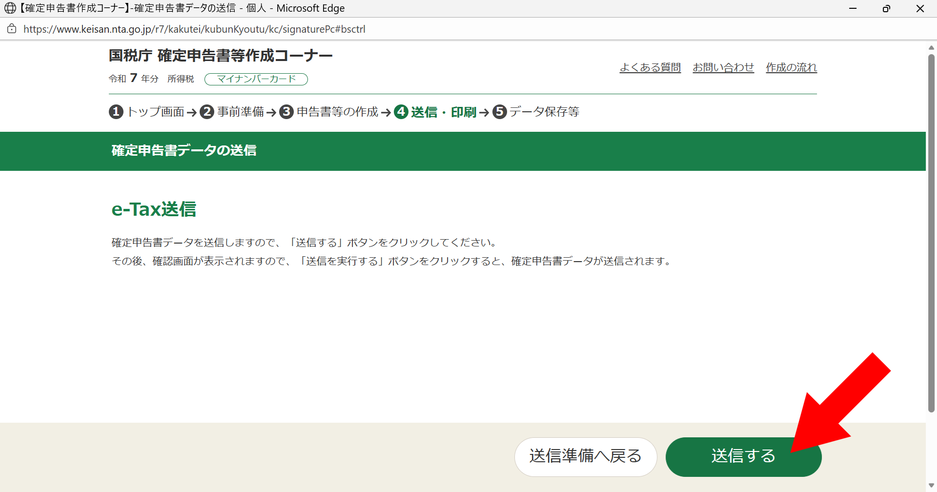Click the scrollbar up arrow
The width and height of the screenshot is (937, 492).
[931, 48]
